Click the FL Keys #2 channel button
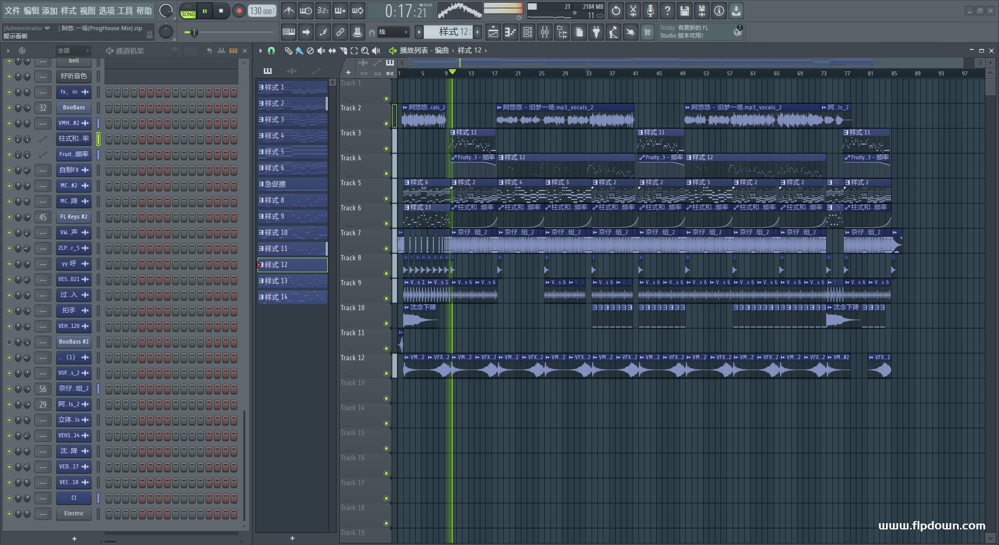 pyautogui.click(x=73, y=217)
